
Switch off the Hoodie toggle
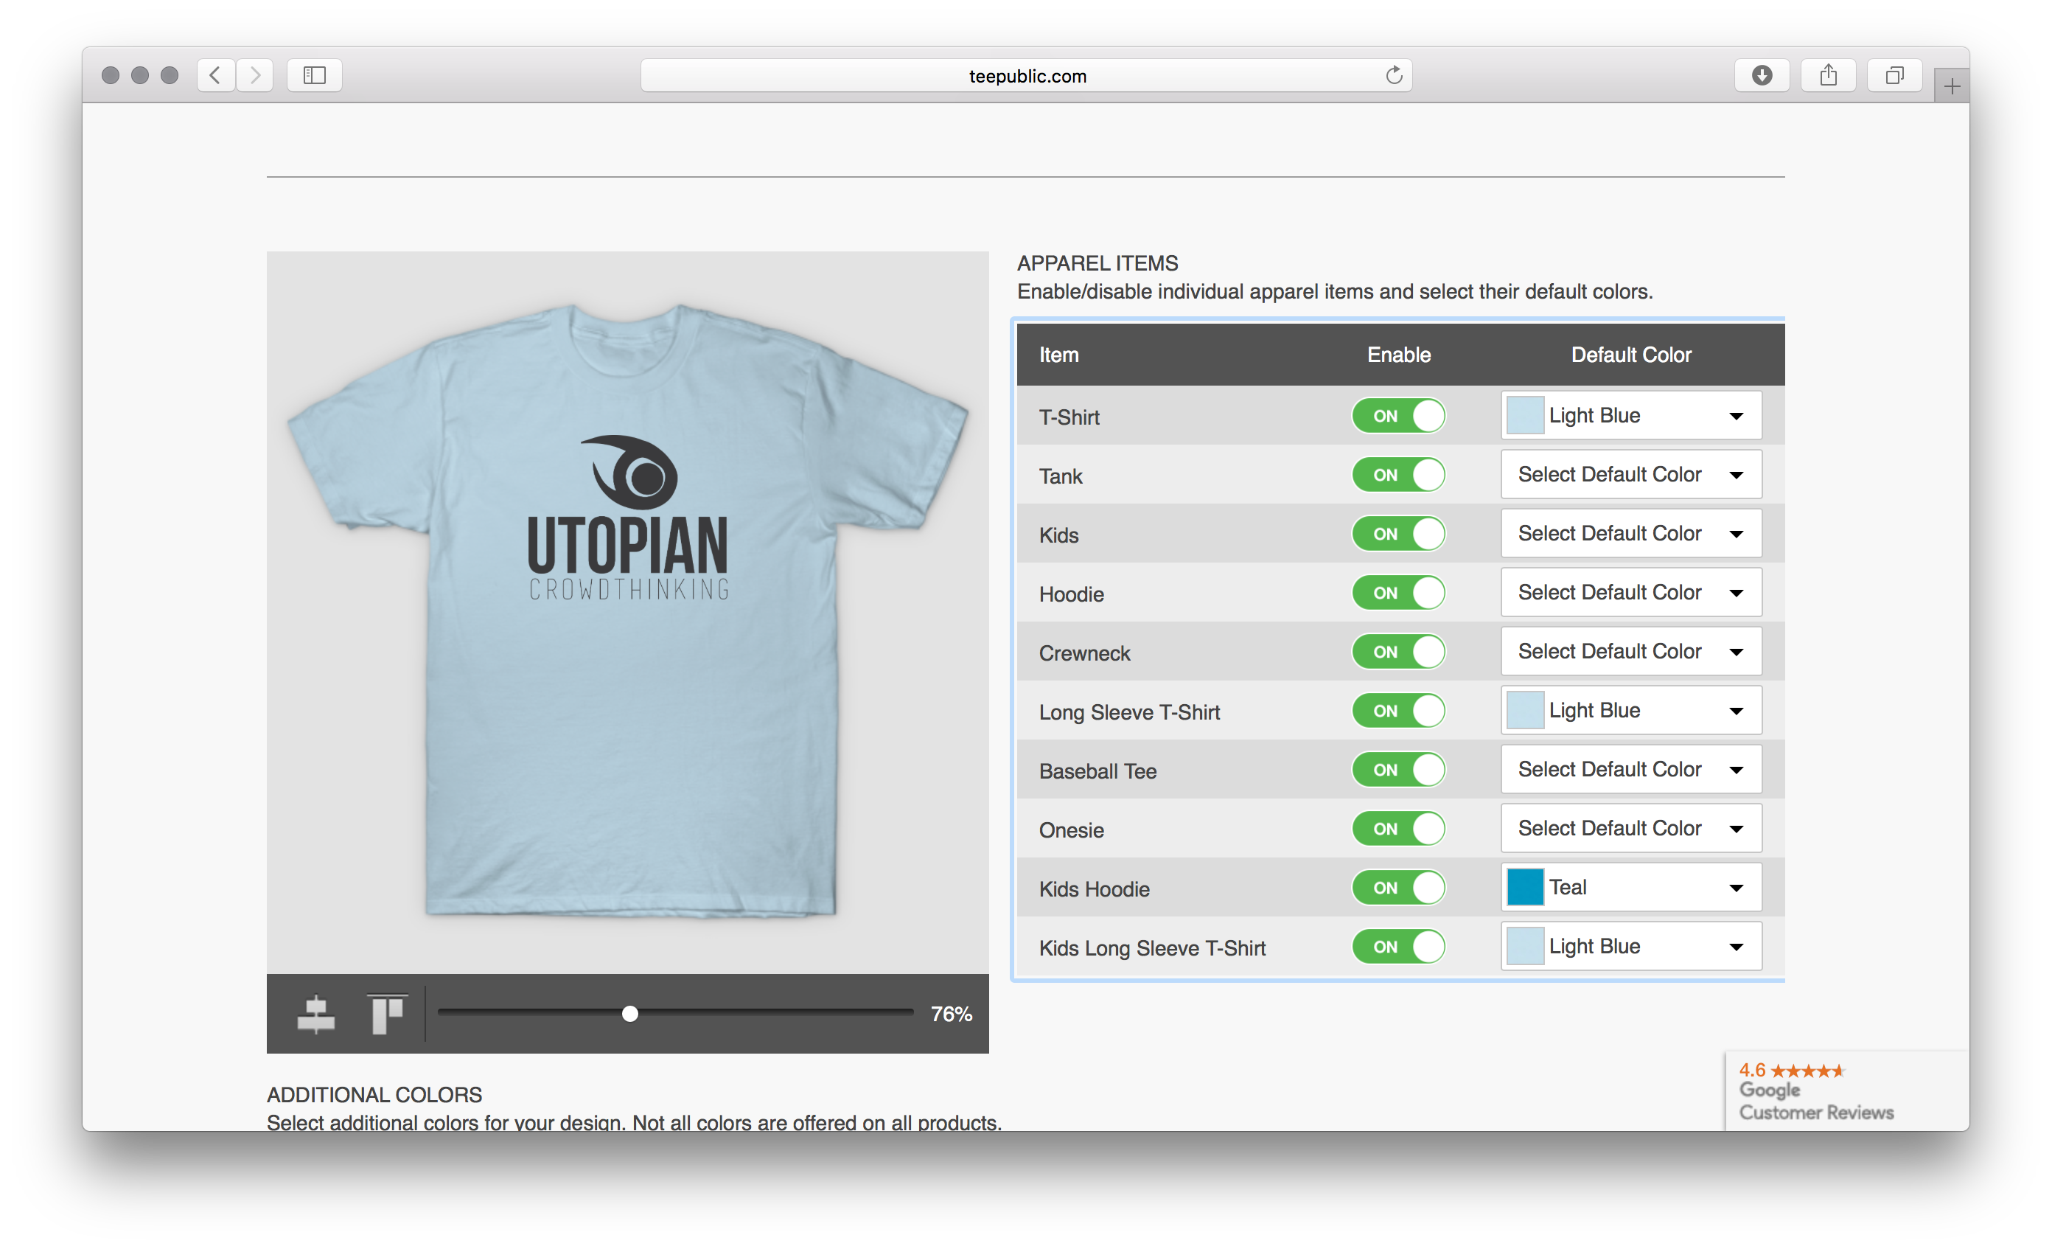point(1397,592)
